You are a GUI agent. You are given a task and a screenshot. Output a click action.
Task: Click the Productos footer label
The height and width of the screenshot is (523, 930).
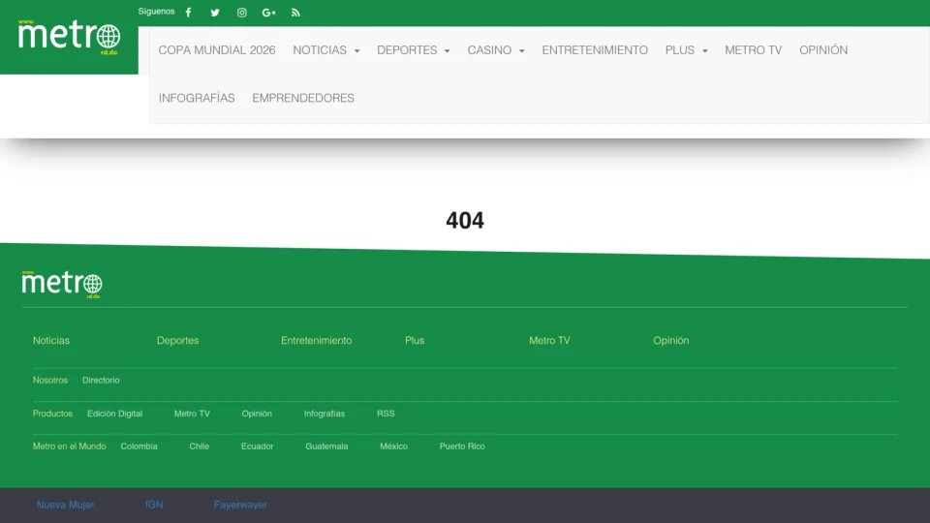point(52,414)
